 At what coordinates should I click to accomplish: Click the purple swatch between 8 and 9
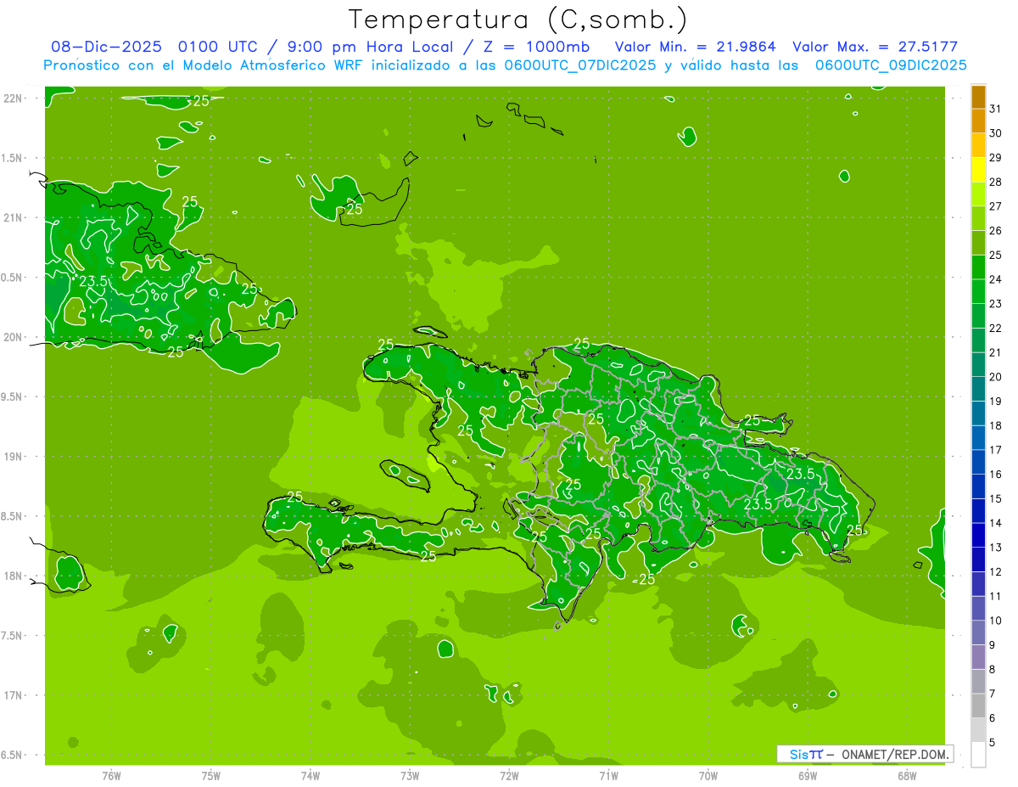(x=978, y=657)
